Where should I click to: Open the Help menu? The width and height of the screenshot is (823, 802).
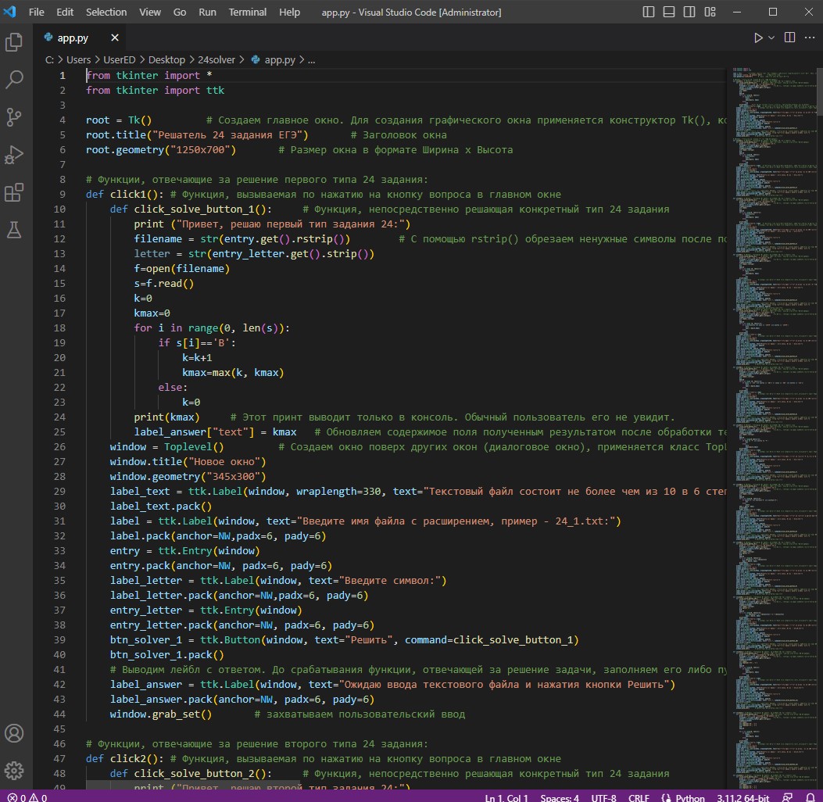click(x=289, y=12)
